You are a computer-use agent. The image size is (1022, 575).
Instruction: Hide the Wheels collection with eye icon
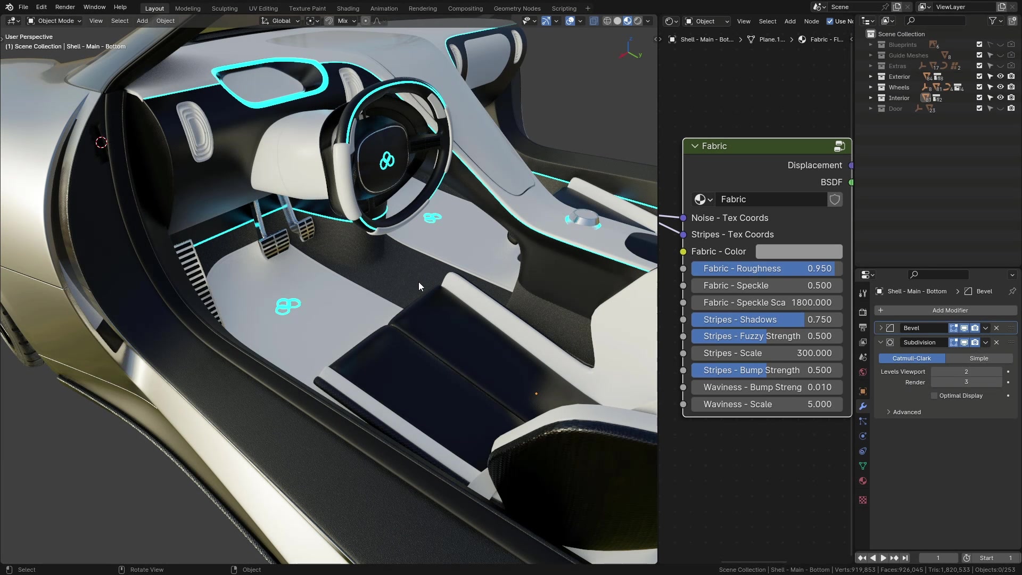[x=1000, y=87]
